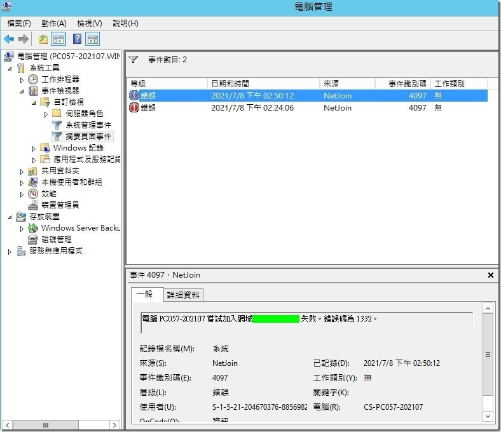Image resolution: width=501 pixels, height=432 pixels.
Task: Select the 伺服器角色 tree item
Action: tap(85, 114)
